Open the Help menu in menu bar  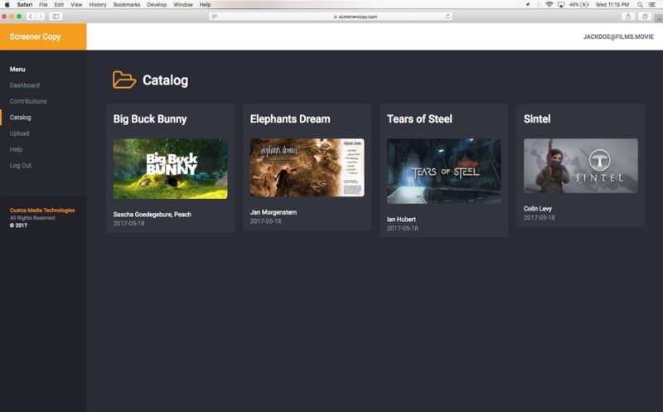click(x=205, y=5)
